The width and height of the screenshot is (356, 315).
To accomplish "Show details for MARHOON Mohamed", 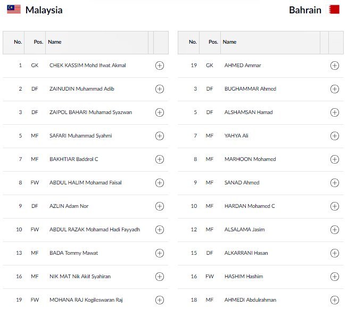I will pyautogui.click(x=334, y=159).
